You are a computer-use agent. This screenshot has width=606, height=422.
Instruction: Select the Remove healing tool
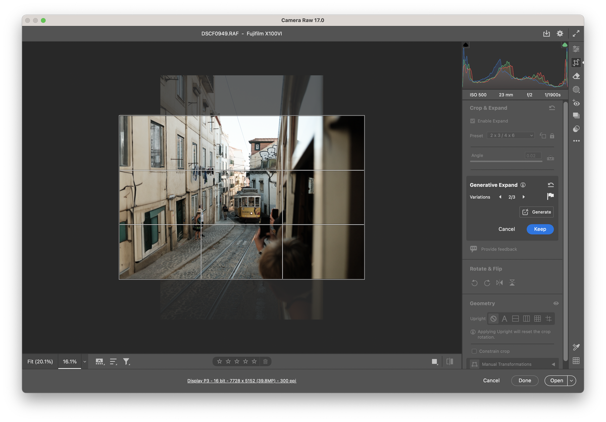tap(576, 76)
